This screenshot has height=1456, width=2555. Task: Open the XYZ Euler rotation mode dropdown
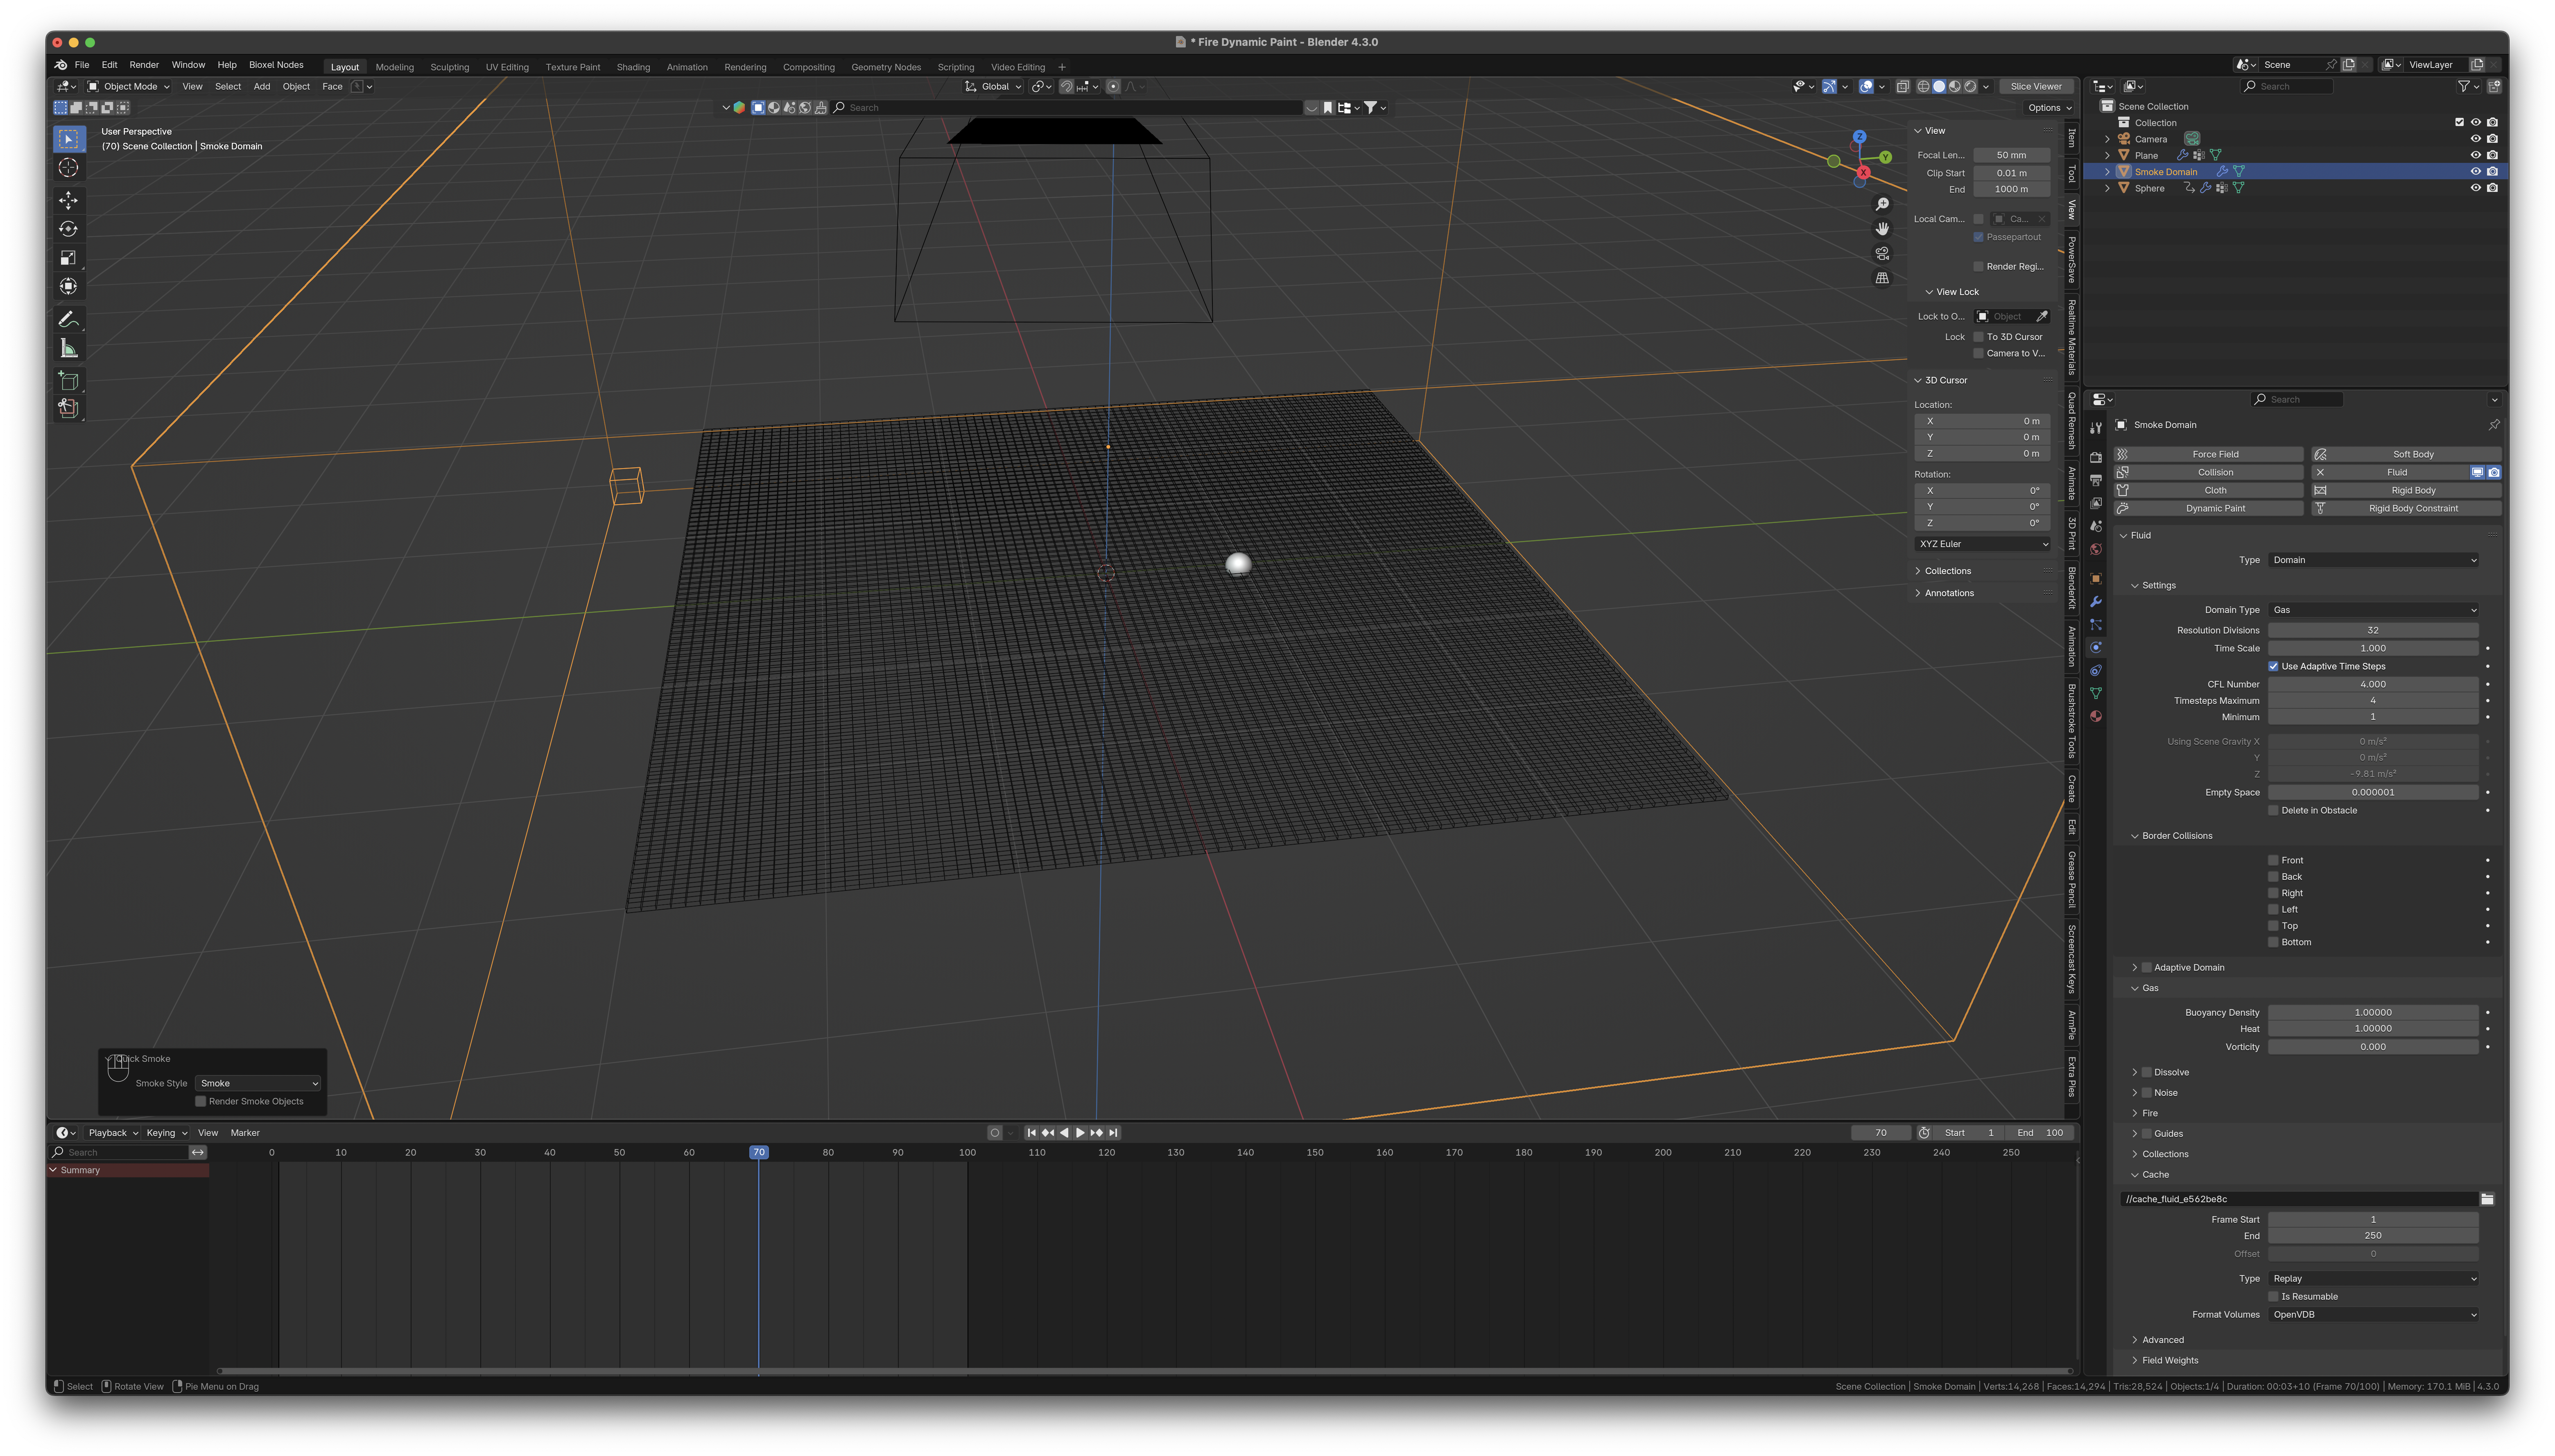(x=1982, y=544)
